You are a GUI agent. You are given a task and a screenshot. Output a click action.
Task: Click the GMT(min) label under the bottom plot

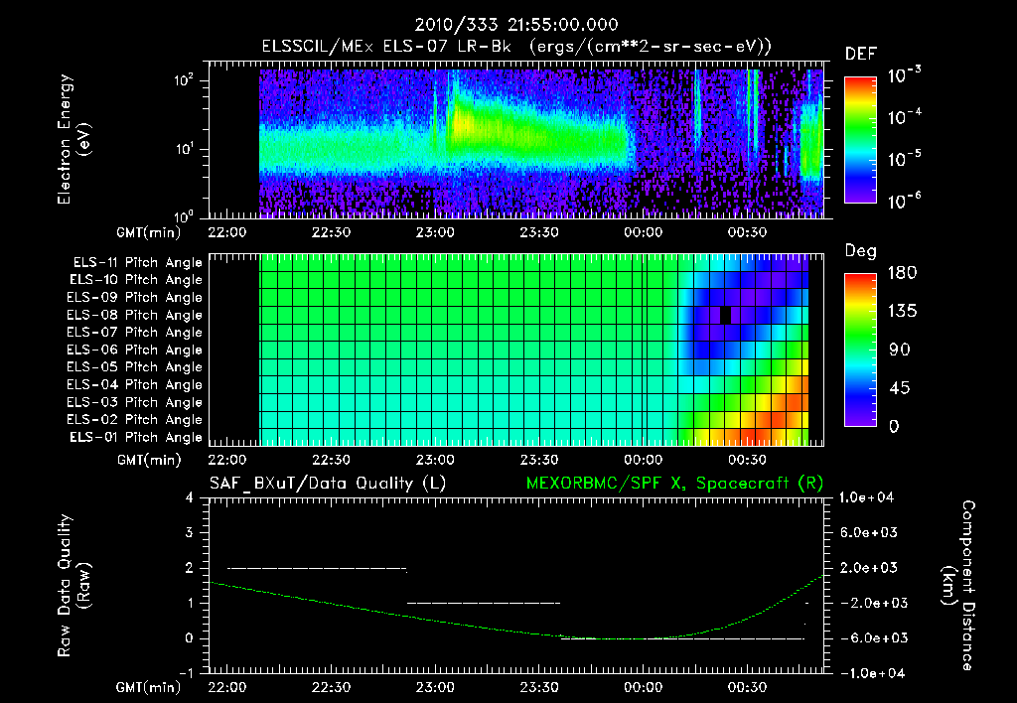(149, 687)
